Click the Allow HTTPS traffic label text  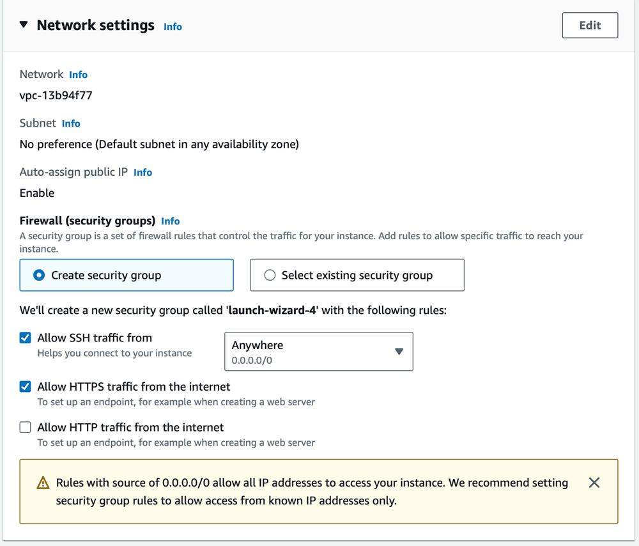134,387
